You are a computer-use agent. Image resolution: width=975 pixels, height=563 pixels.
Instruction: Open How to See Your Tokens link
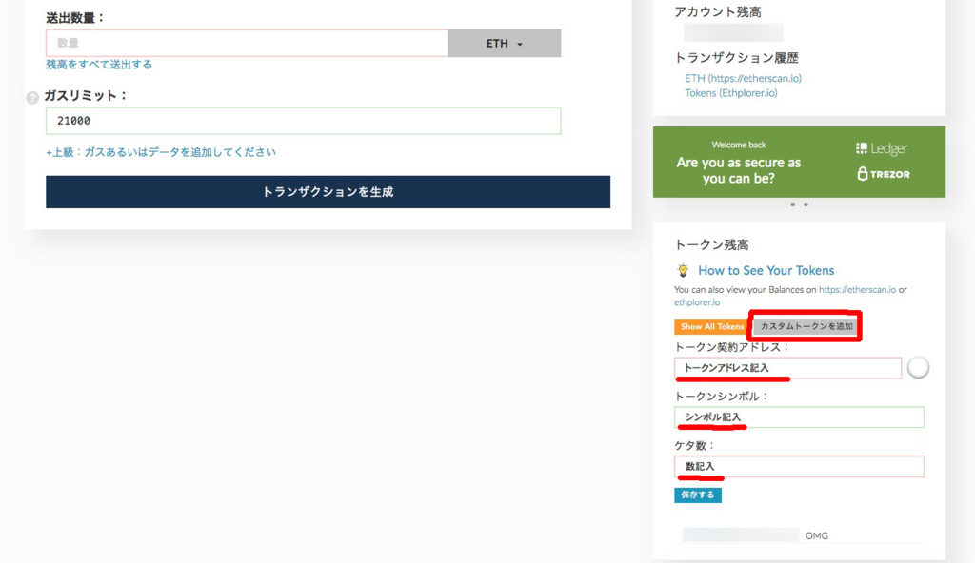766,270
